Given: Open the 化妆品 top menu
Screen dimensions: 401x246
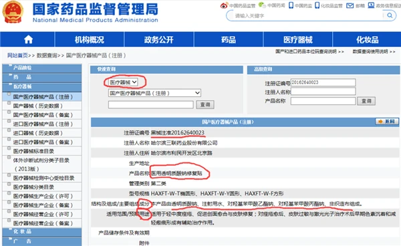Looking at the screenshot, I should coord(367,39).
